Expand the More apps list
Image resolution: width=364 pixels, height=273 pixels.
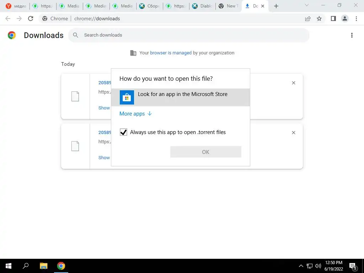(x=135, y=113)
